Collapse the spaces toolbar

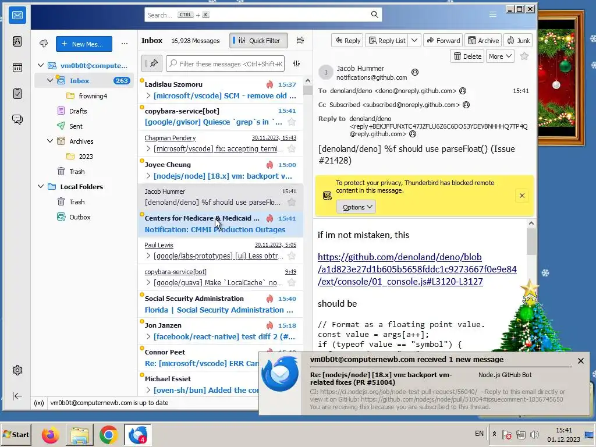coord(17,396)
